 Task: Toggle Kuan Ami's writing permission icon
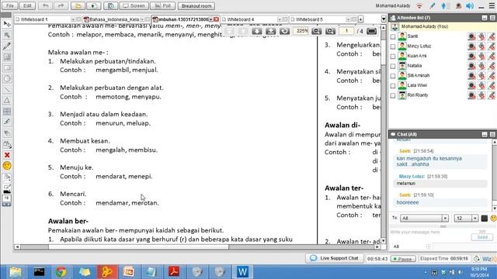492,56
